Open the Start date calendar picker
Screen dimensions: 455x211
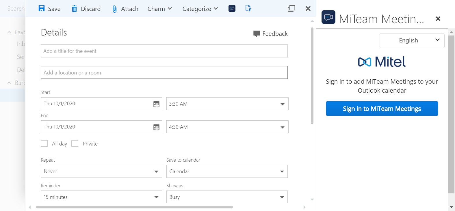(x=156, y=104)
